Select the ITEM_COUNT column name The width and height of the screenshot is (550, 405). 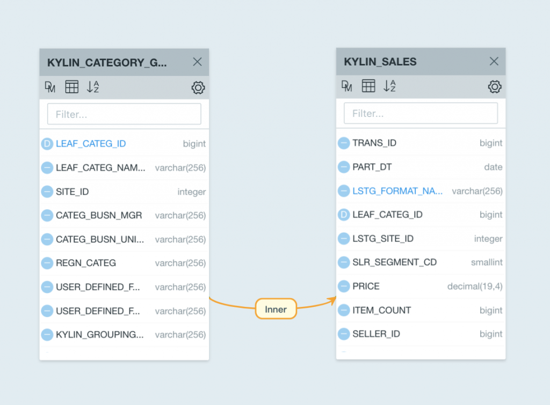382,310
